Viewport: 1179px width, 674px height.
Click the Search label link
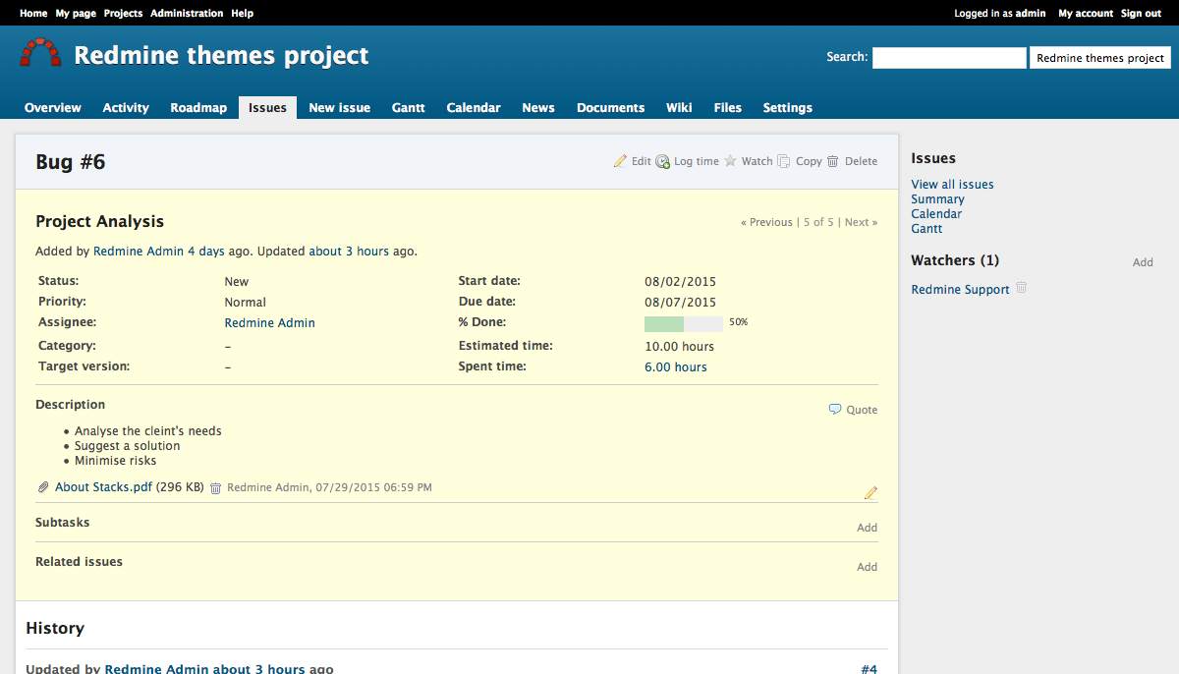[845, 57]
